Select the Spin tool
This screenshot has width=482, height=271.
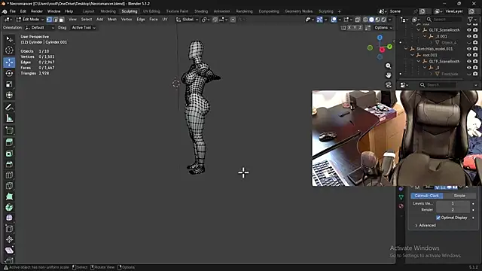tap(9, 207)
